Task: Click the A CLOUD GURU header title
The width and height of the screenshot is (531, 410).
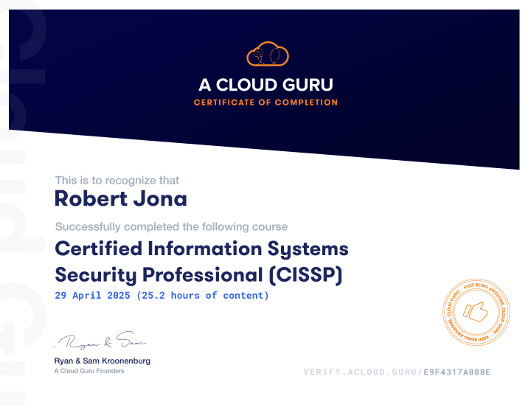Action: 265,84
